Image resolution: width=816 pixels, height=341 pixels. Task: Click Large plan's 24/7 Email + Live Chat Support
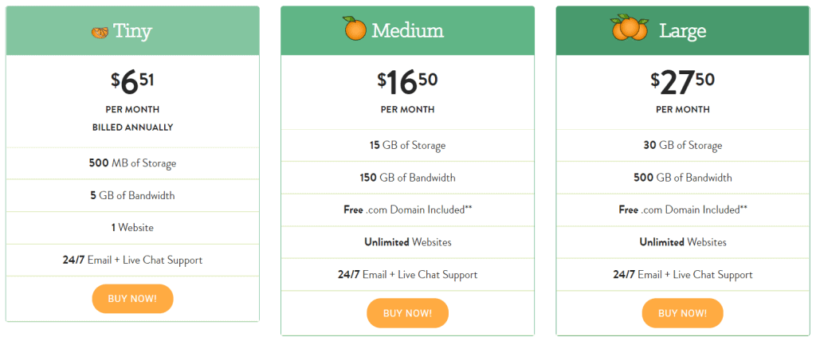coord(682,275)
